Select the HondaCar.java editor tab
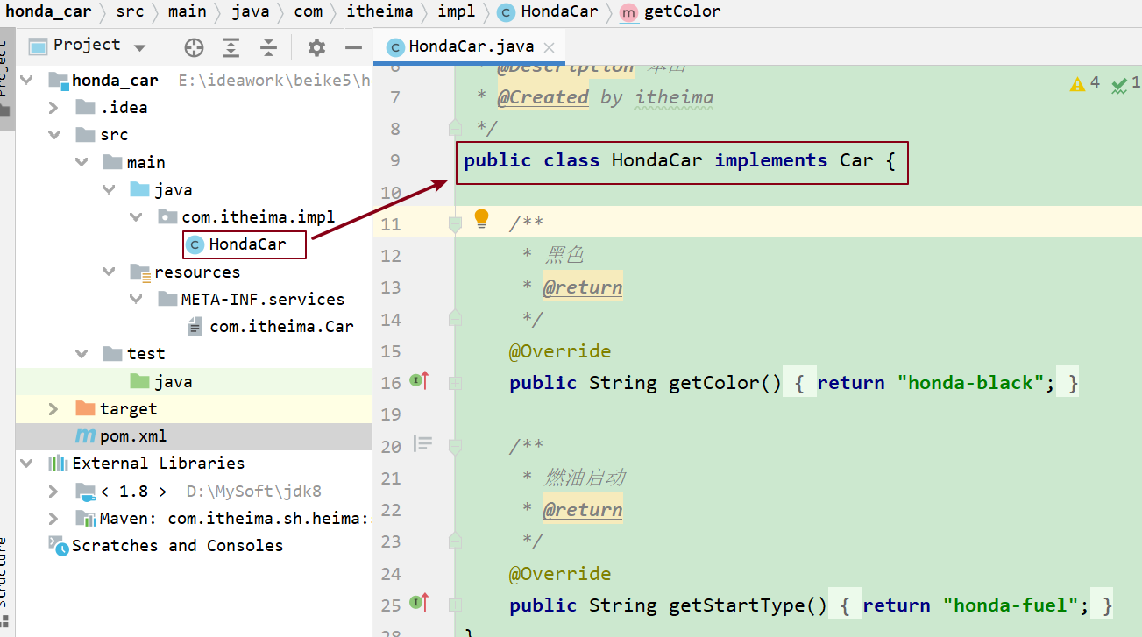Viewport: 1142px width, 637px height. tap(462, 47)
